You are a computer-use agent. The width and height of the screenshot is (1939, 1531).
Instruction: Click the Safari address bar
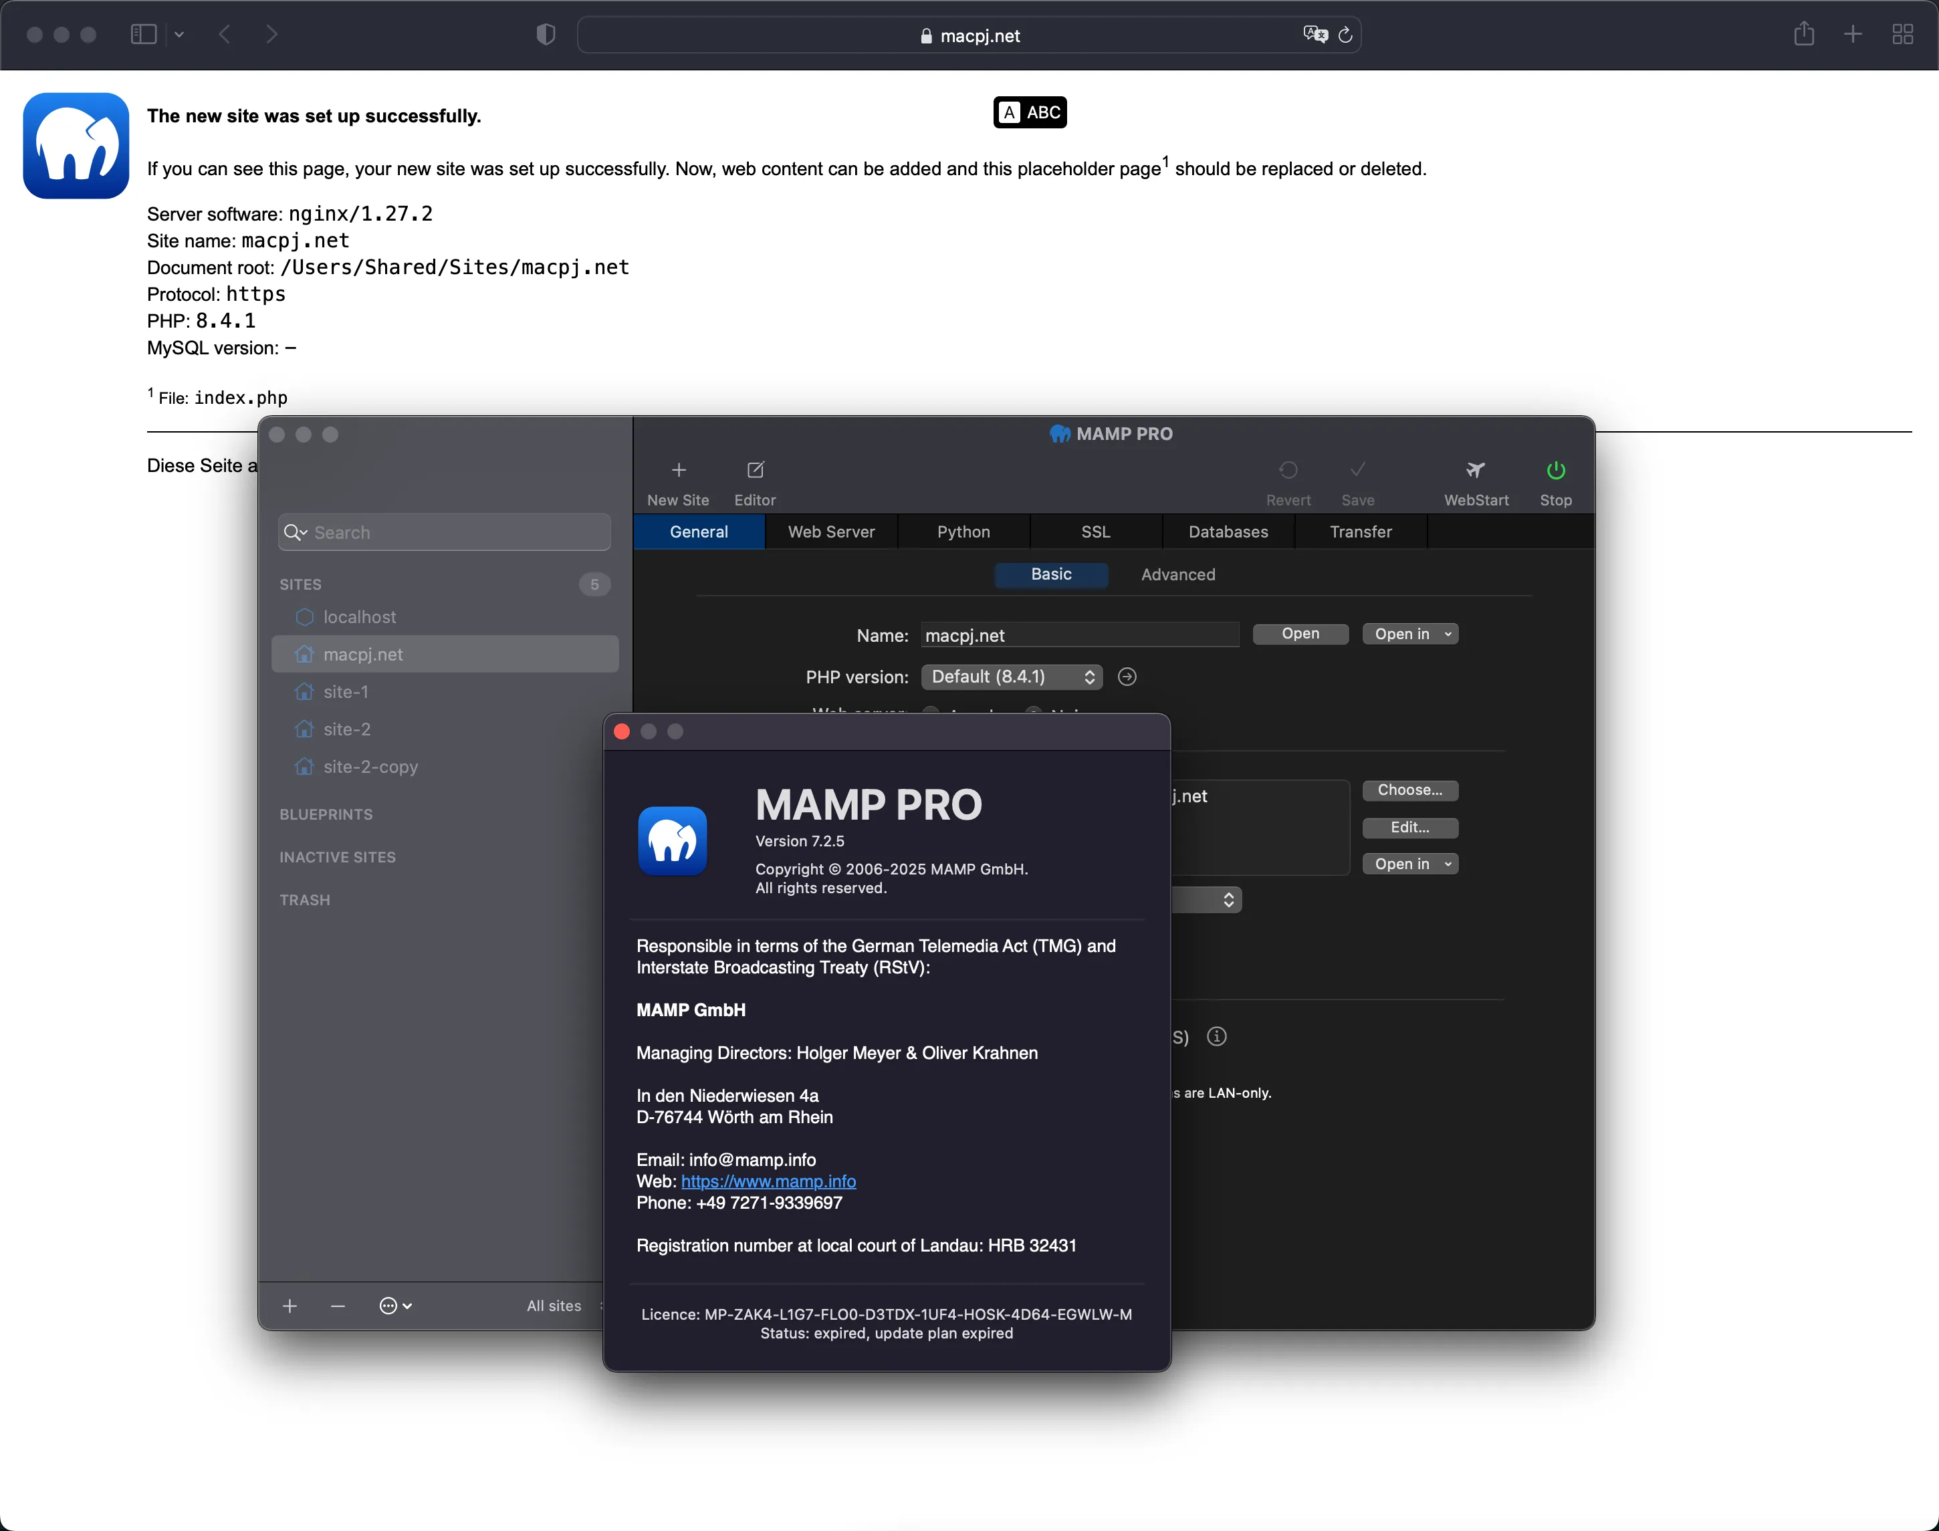tap(969, 35)
